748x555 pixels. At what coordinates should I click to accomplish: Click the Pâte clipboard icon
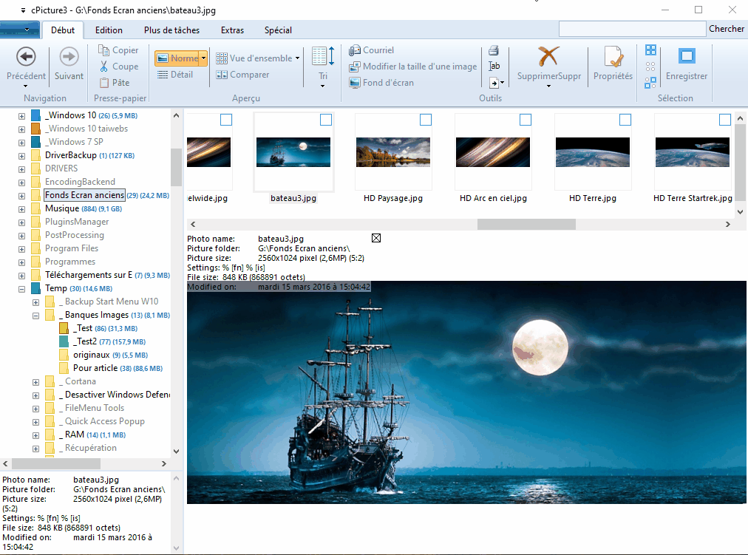pos(104,83)
